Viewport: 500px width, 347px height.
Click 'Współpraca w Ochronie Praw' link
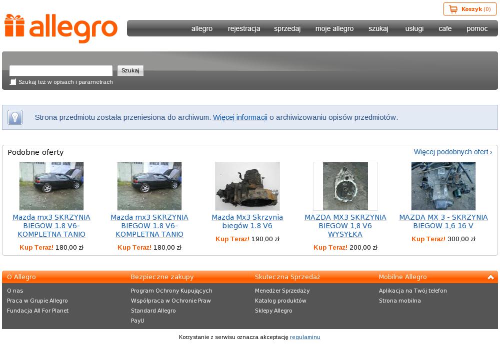[171, 301]
